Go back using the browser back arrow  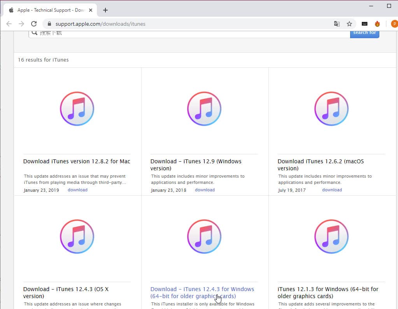click(9, 24)
